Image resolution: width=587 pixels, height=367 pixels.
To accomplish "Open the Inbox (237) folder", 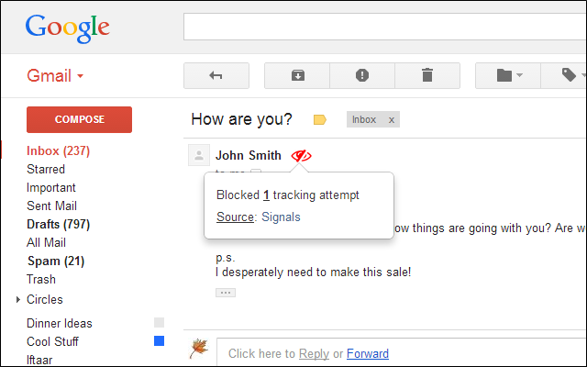I will 58,150.
